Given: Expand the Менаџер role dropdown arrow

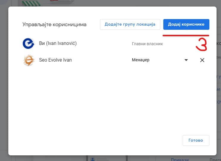Looking at the screenshot, I should 186,60.
